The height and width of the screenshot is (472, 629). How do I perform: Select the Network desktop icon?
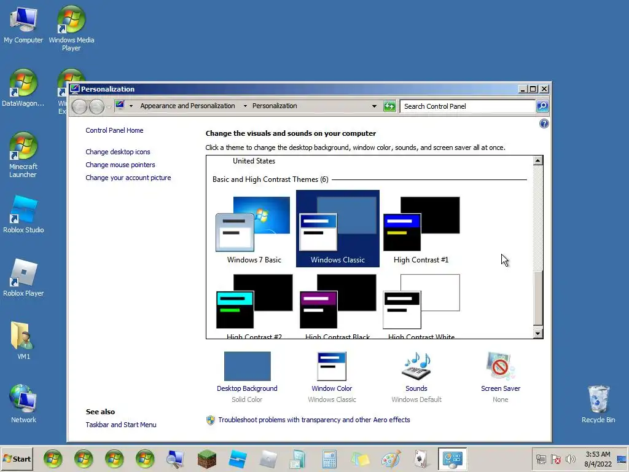tap(23, 404)
